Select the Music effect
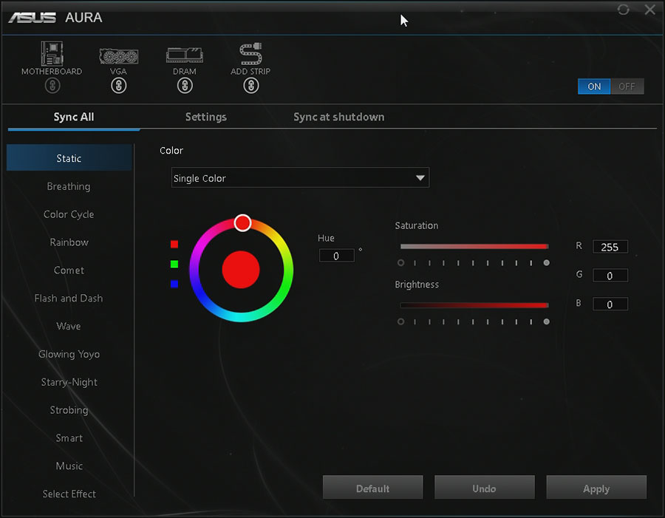This screenshot has height=518, width=665. pos(69,466)
